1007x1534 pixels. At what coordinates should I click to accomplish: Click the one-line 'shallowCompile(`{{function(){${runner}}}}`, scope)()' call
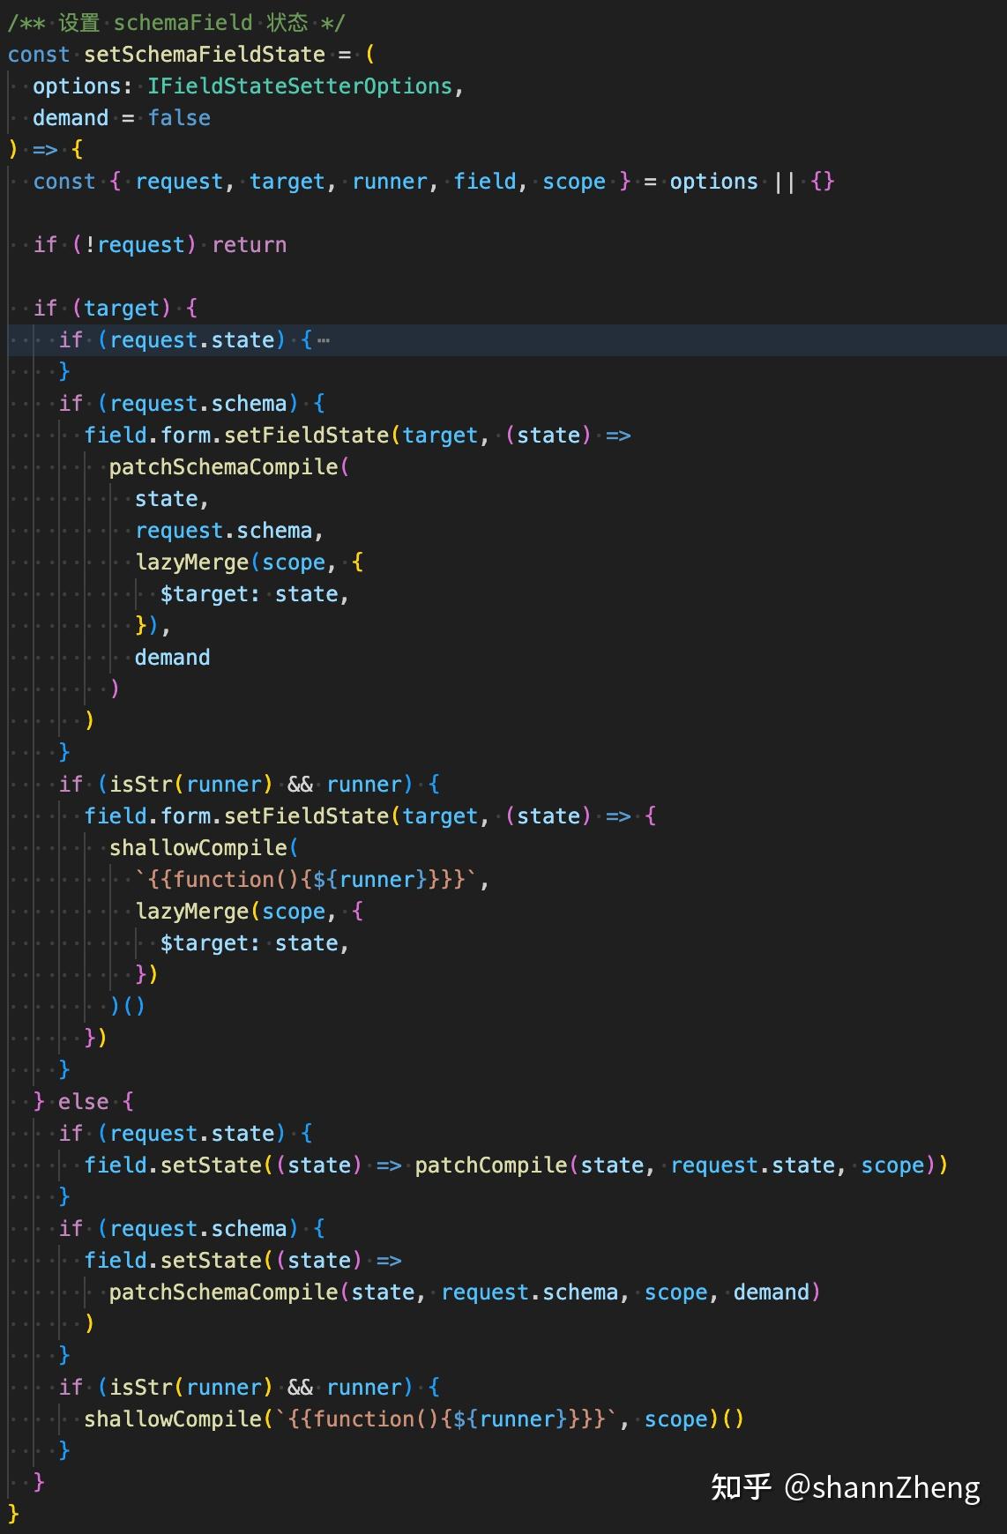pos(414,1419)
